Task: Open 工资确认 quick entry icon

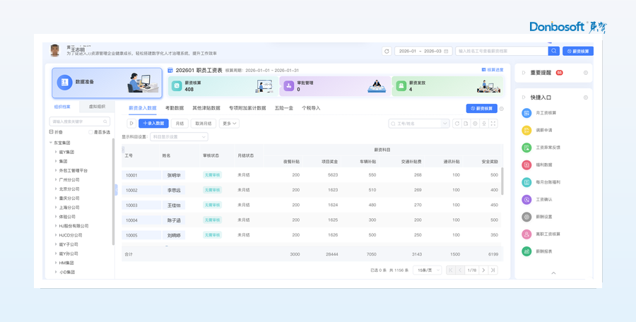Action: pos(526,200)
